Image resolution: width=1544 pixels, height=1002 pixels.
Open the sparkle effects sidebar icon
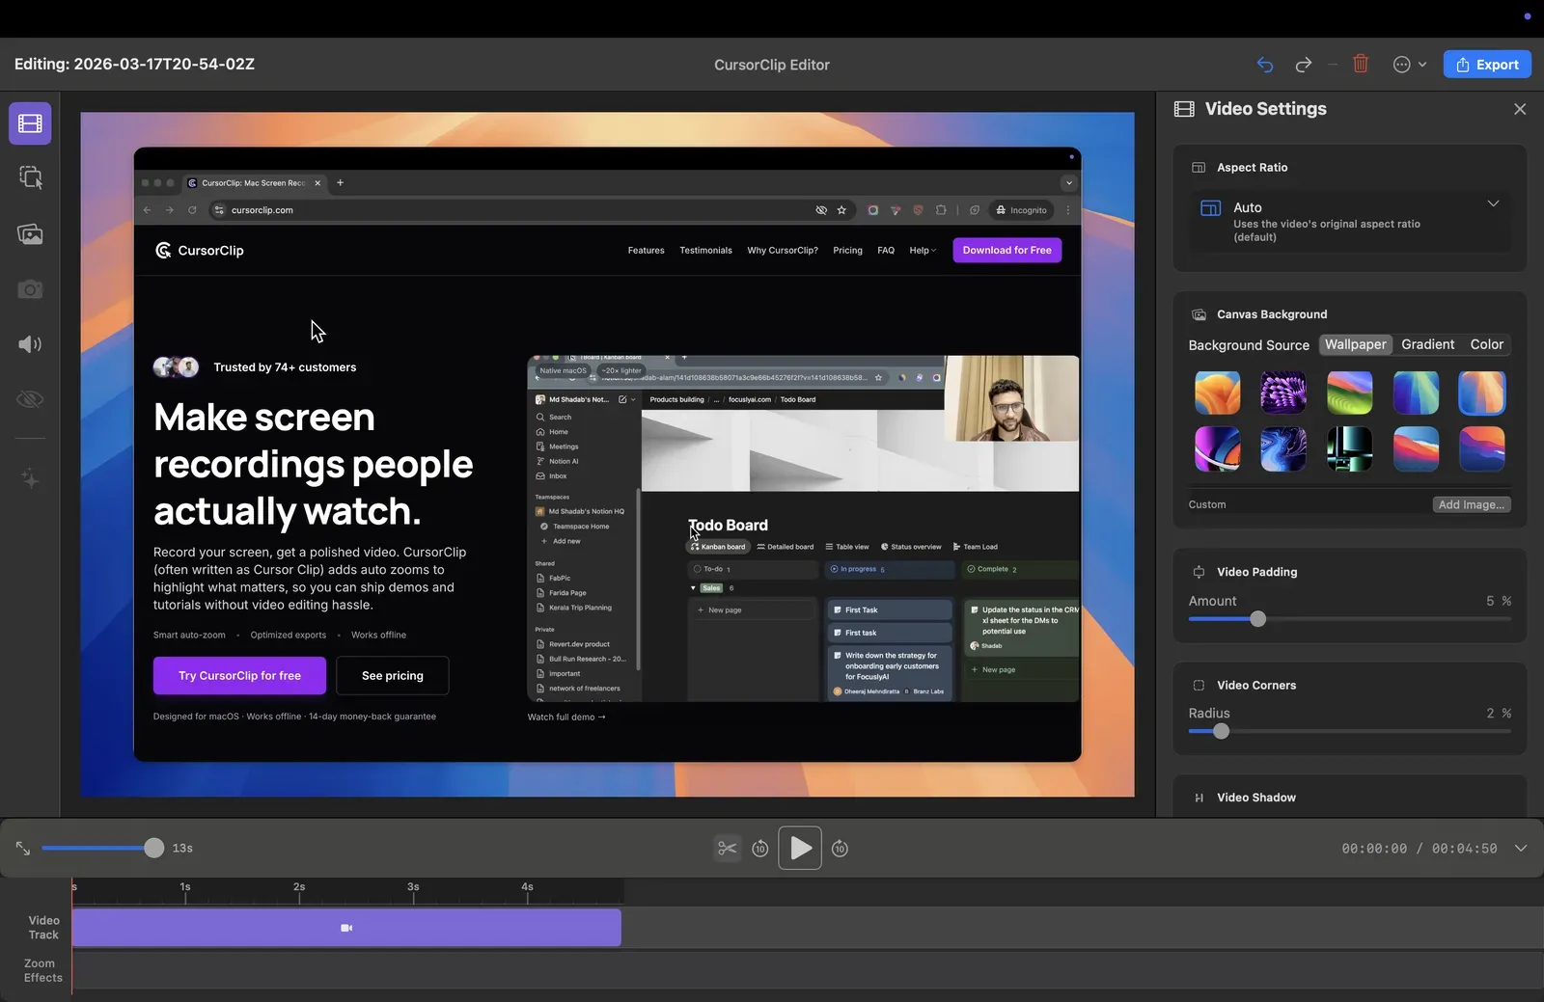click(30, 478)
